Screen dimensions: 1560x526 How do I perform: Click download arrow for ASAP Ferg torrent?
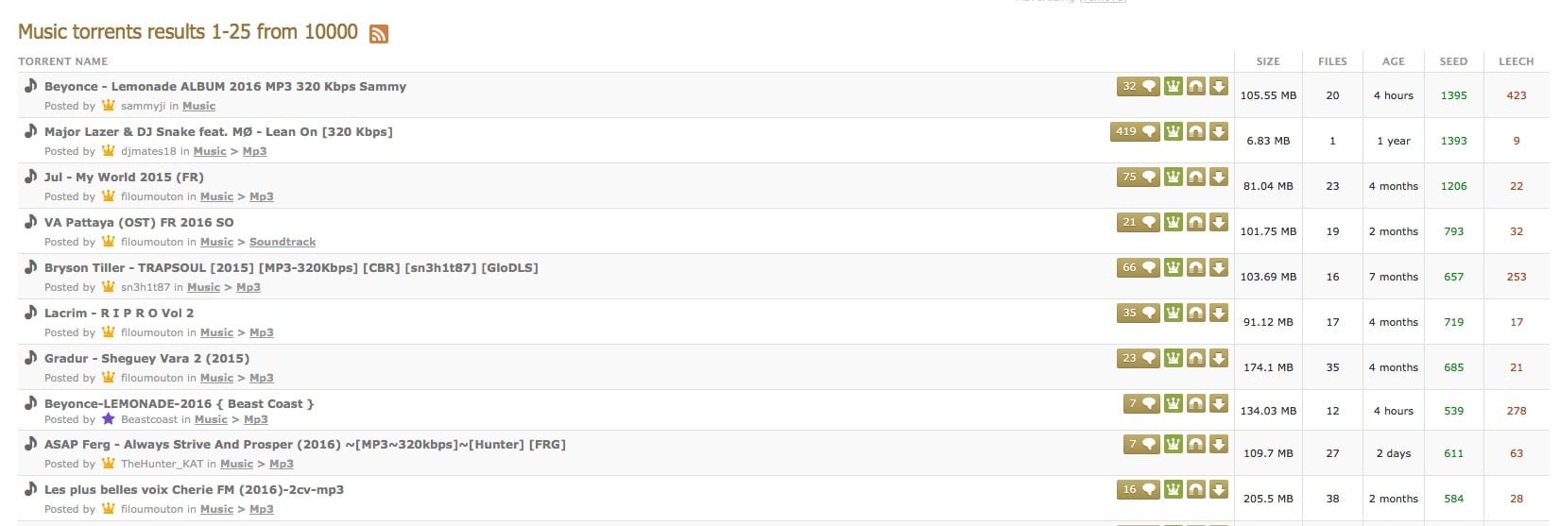click(x=1219, y=444)
